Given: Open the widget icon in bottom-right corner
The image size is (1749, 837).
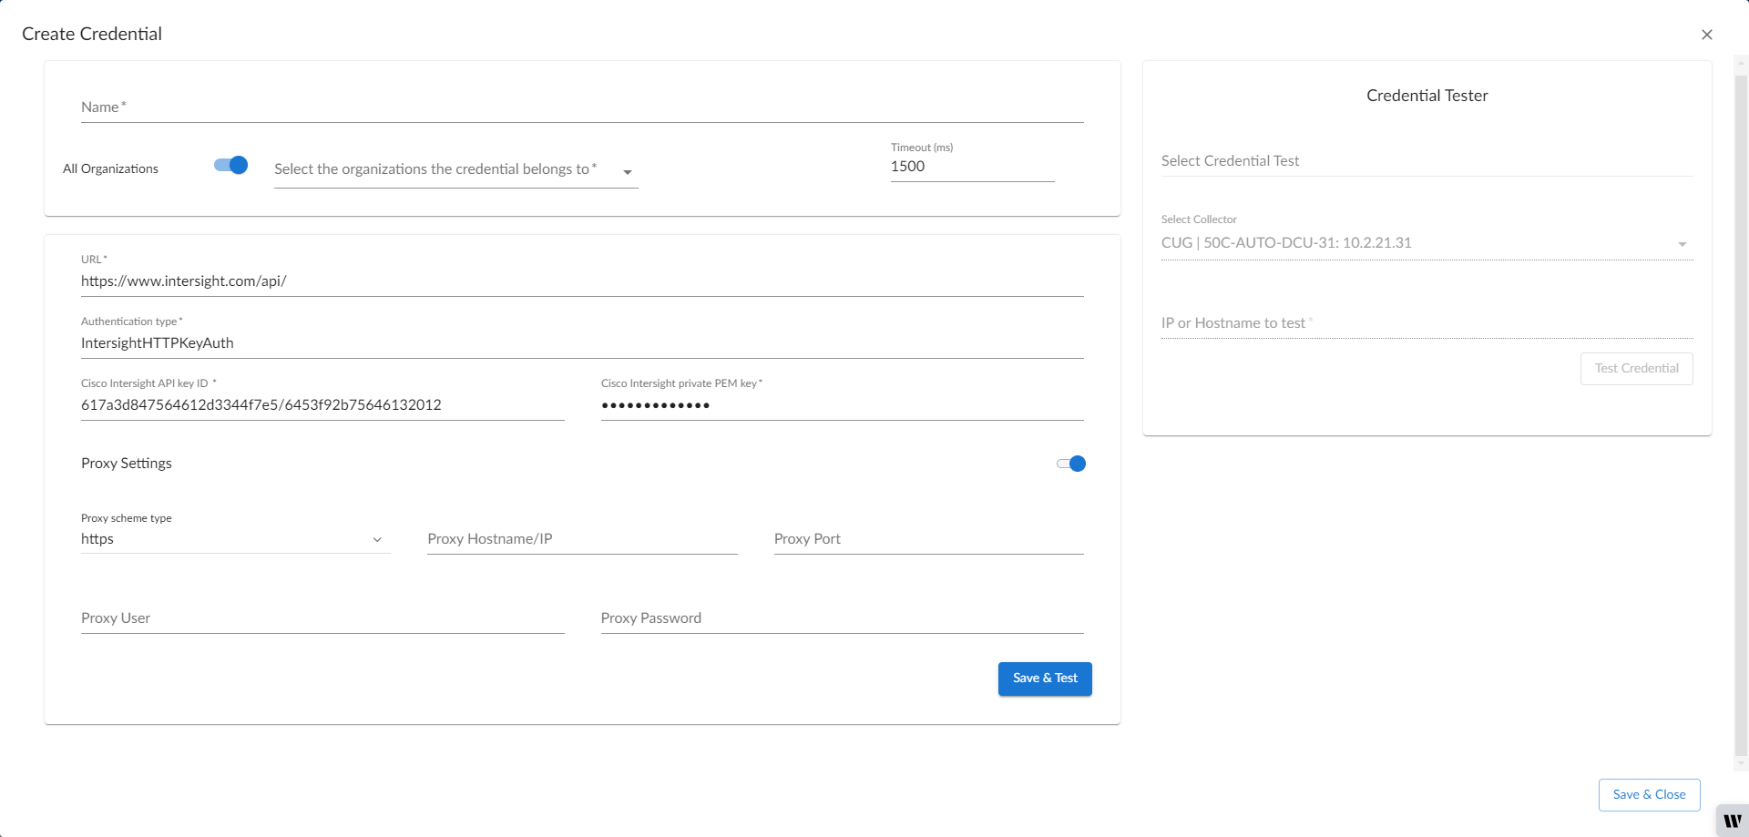Looking at the screenshot, I should (x=1732, y=821).
